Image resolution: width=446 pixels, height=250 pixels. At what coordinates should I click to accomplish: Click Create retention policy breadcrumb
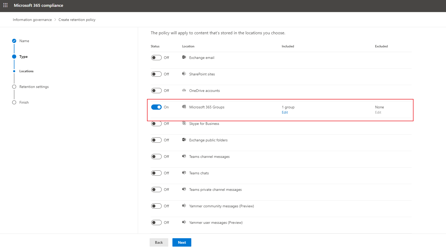point(77,20)
